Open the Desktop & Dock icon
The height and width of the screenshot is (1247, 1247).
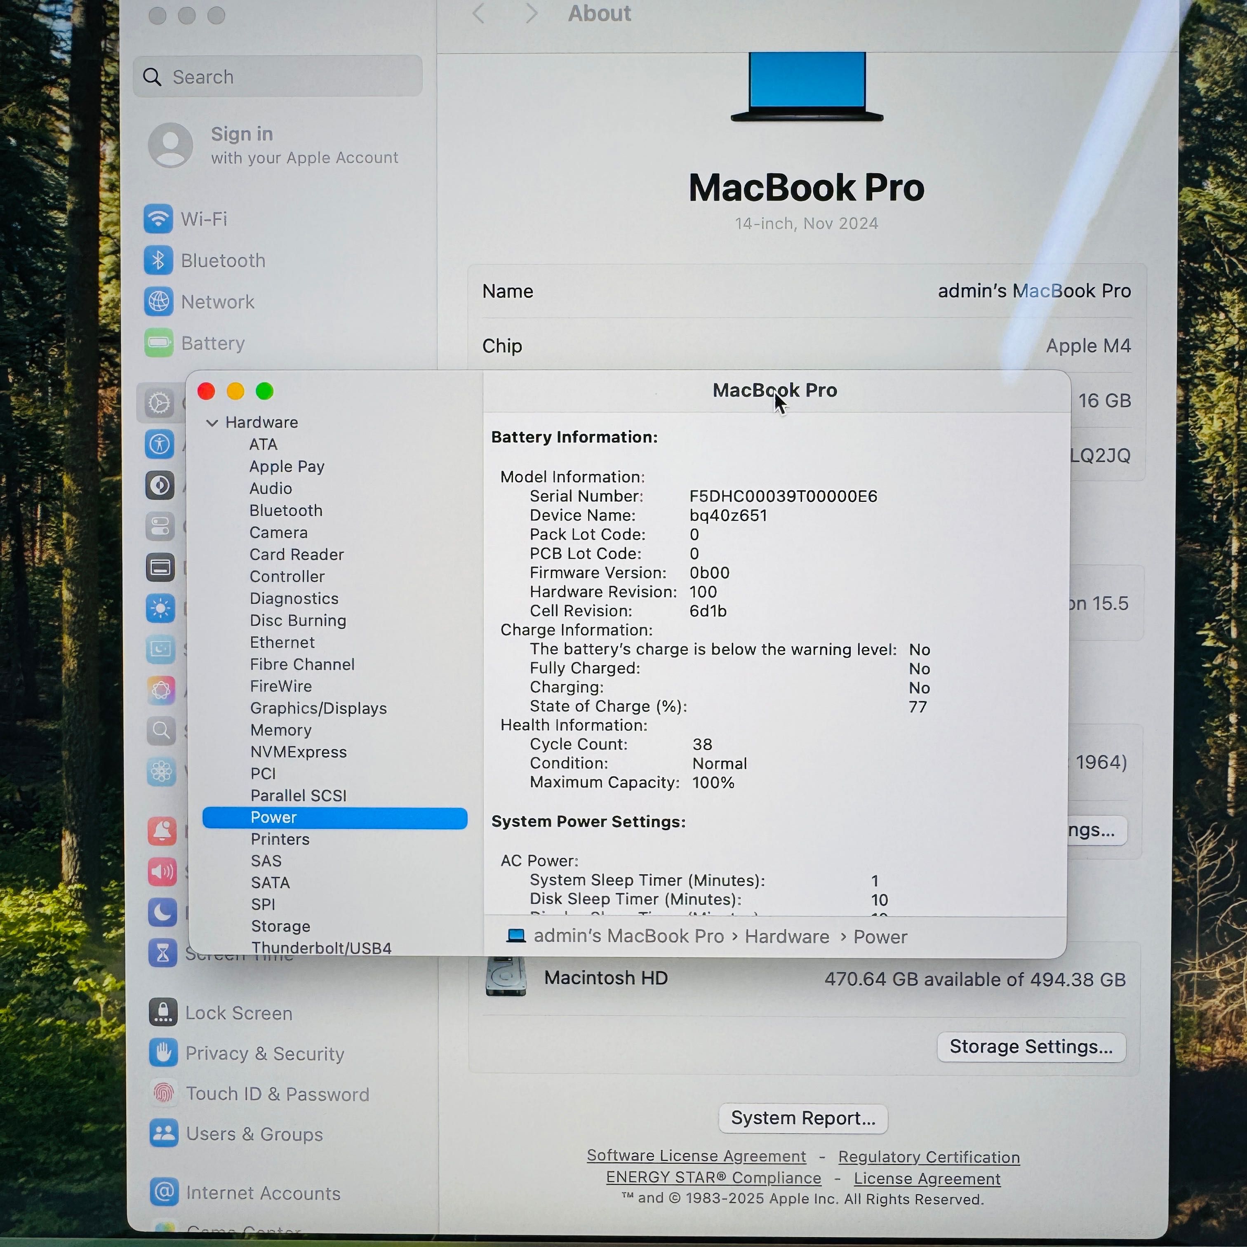160,568
